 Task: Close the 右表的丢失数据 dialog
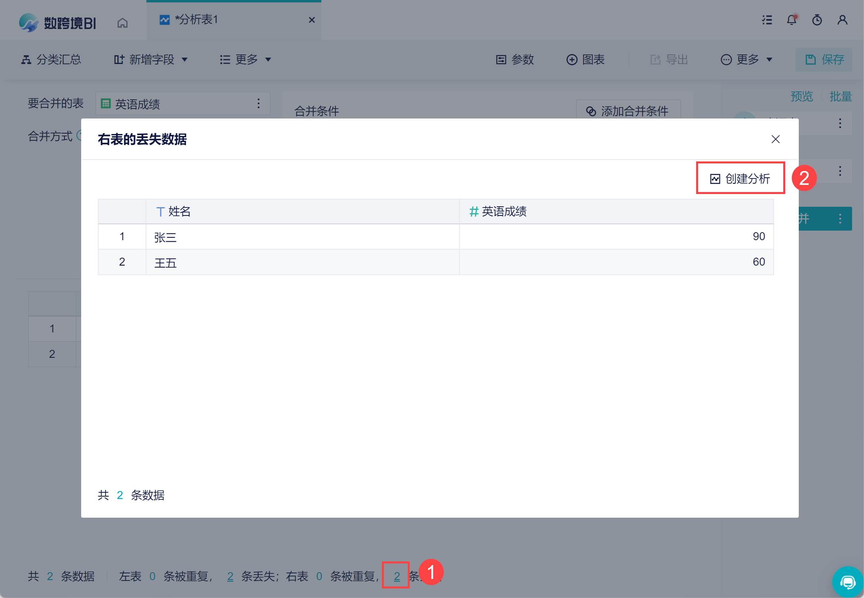click(x=776, y=139)
